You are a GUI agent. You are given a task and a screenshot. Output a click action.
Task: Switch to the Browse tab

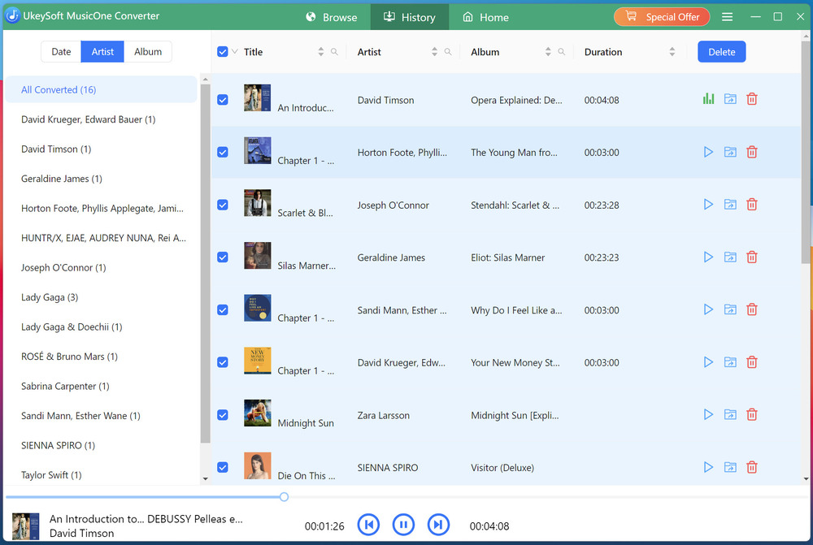click(x=332, y=17)
